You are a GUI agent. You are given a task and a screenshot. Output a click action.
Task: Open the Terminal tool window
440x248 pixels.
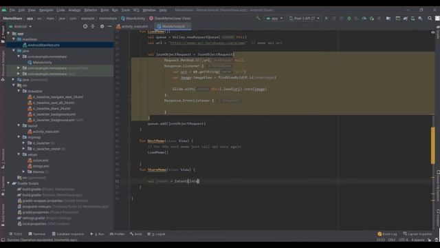(36, 234)
